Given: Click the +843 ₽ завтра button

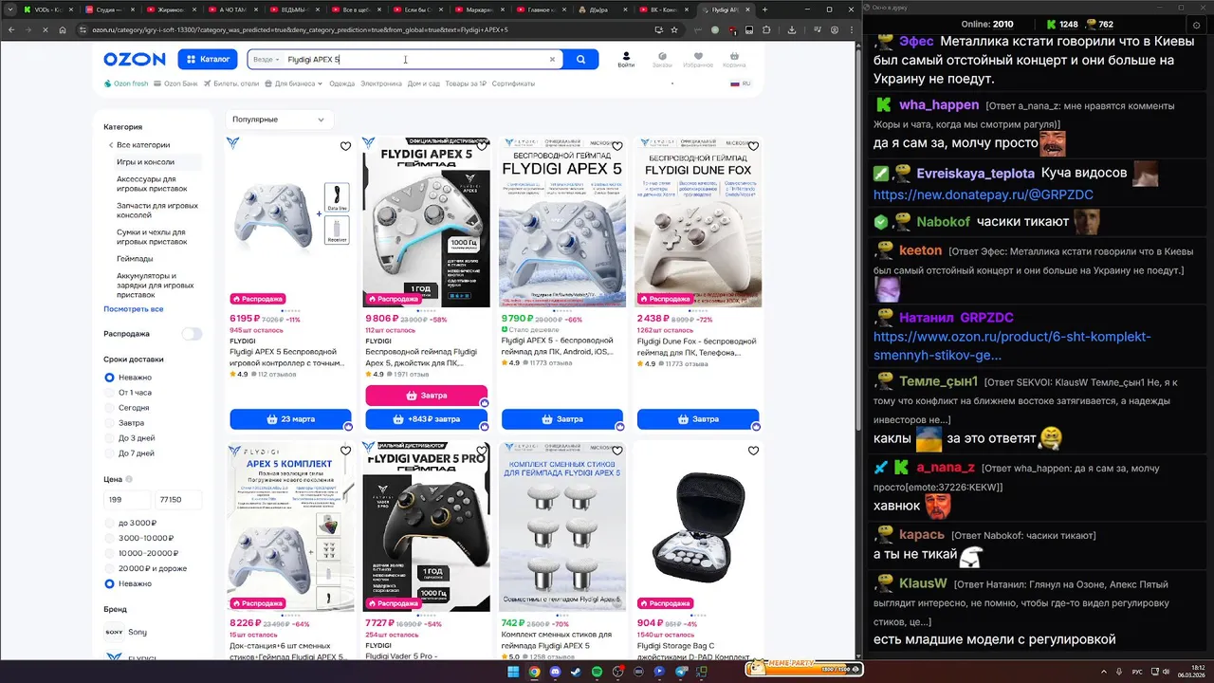Looking at the screenshot, I should [x=427, y=418].
